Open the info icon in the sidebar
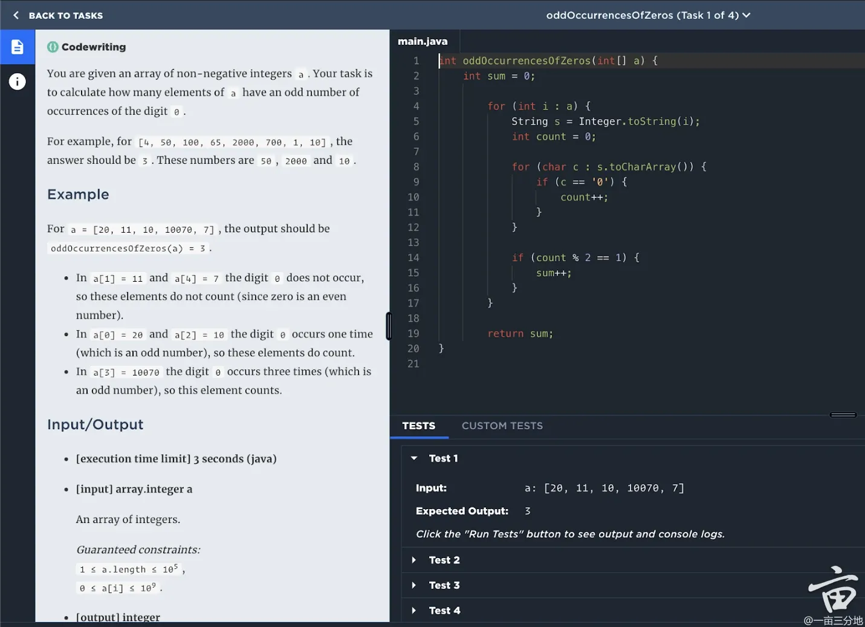This screenshot has height=627, width=865. (x=18, y=82)
